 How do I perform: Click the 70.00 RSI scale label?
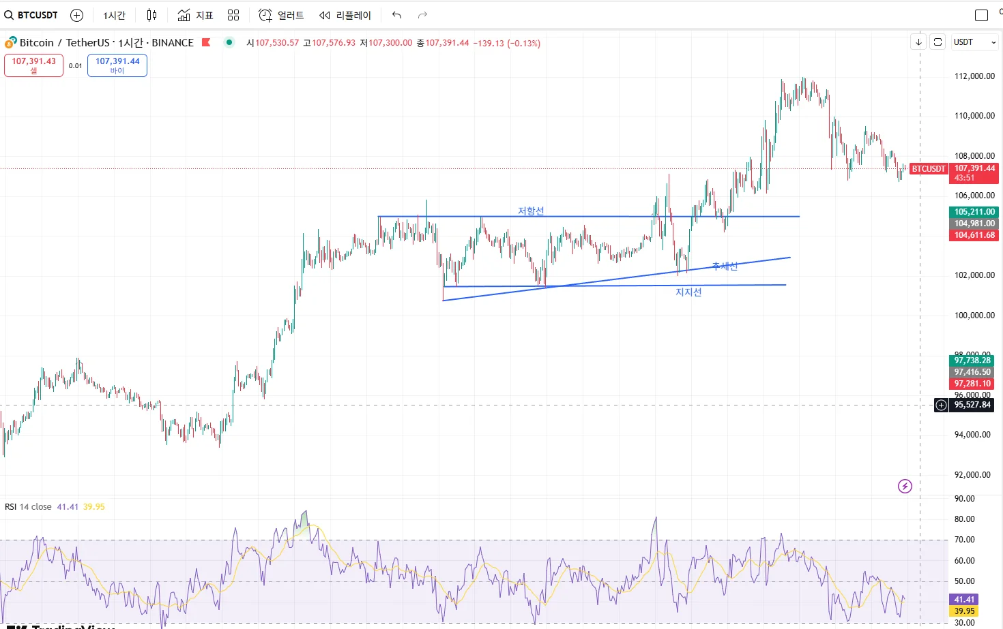964,540
